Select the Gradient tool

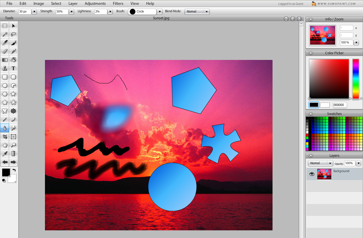click(5, 60)
